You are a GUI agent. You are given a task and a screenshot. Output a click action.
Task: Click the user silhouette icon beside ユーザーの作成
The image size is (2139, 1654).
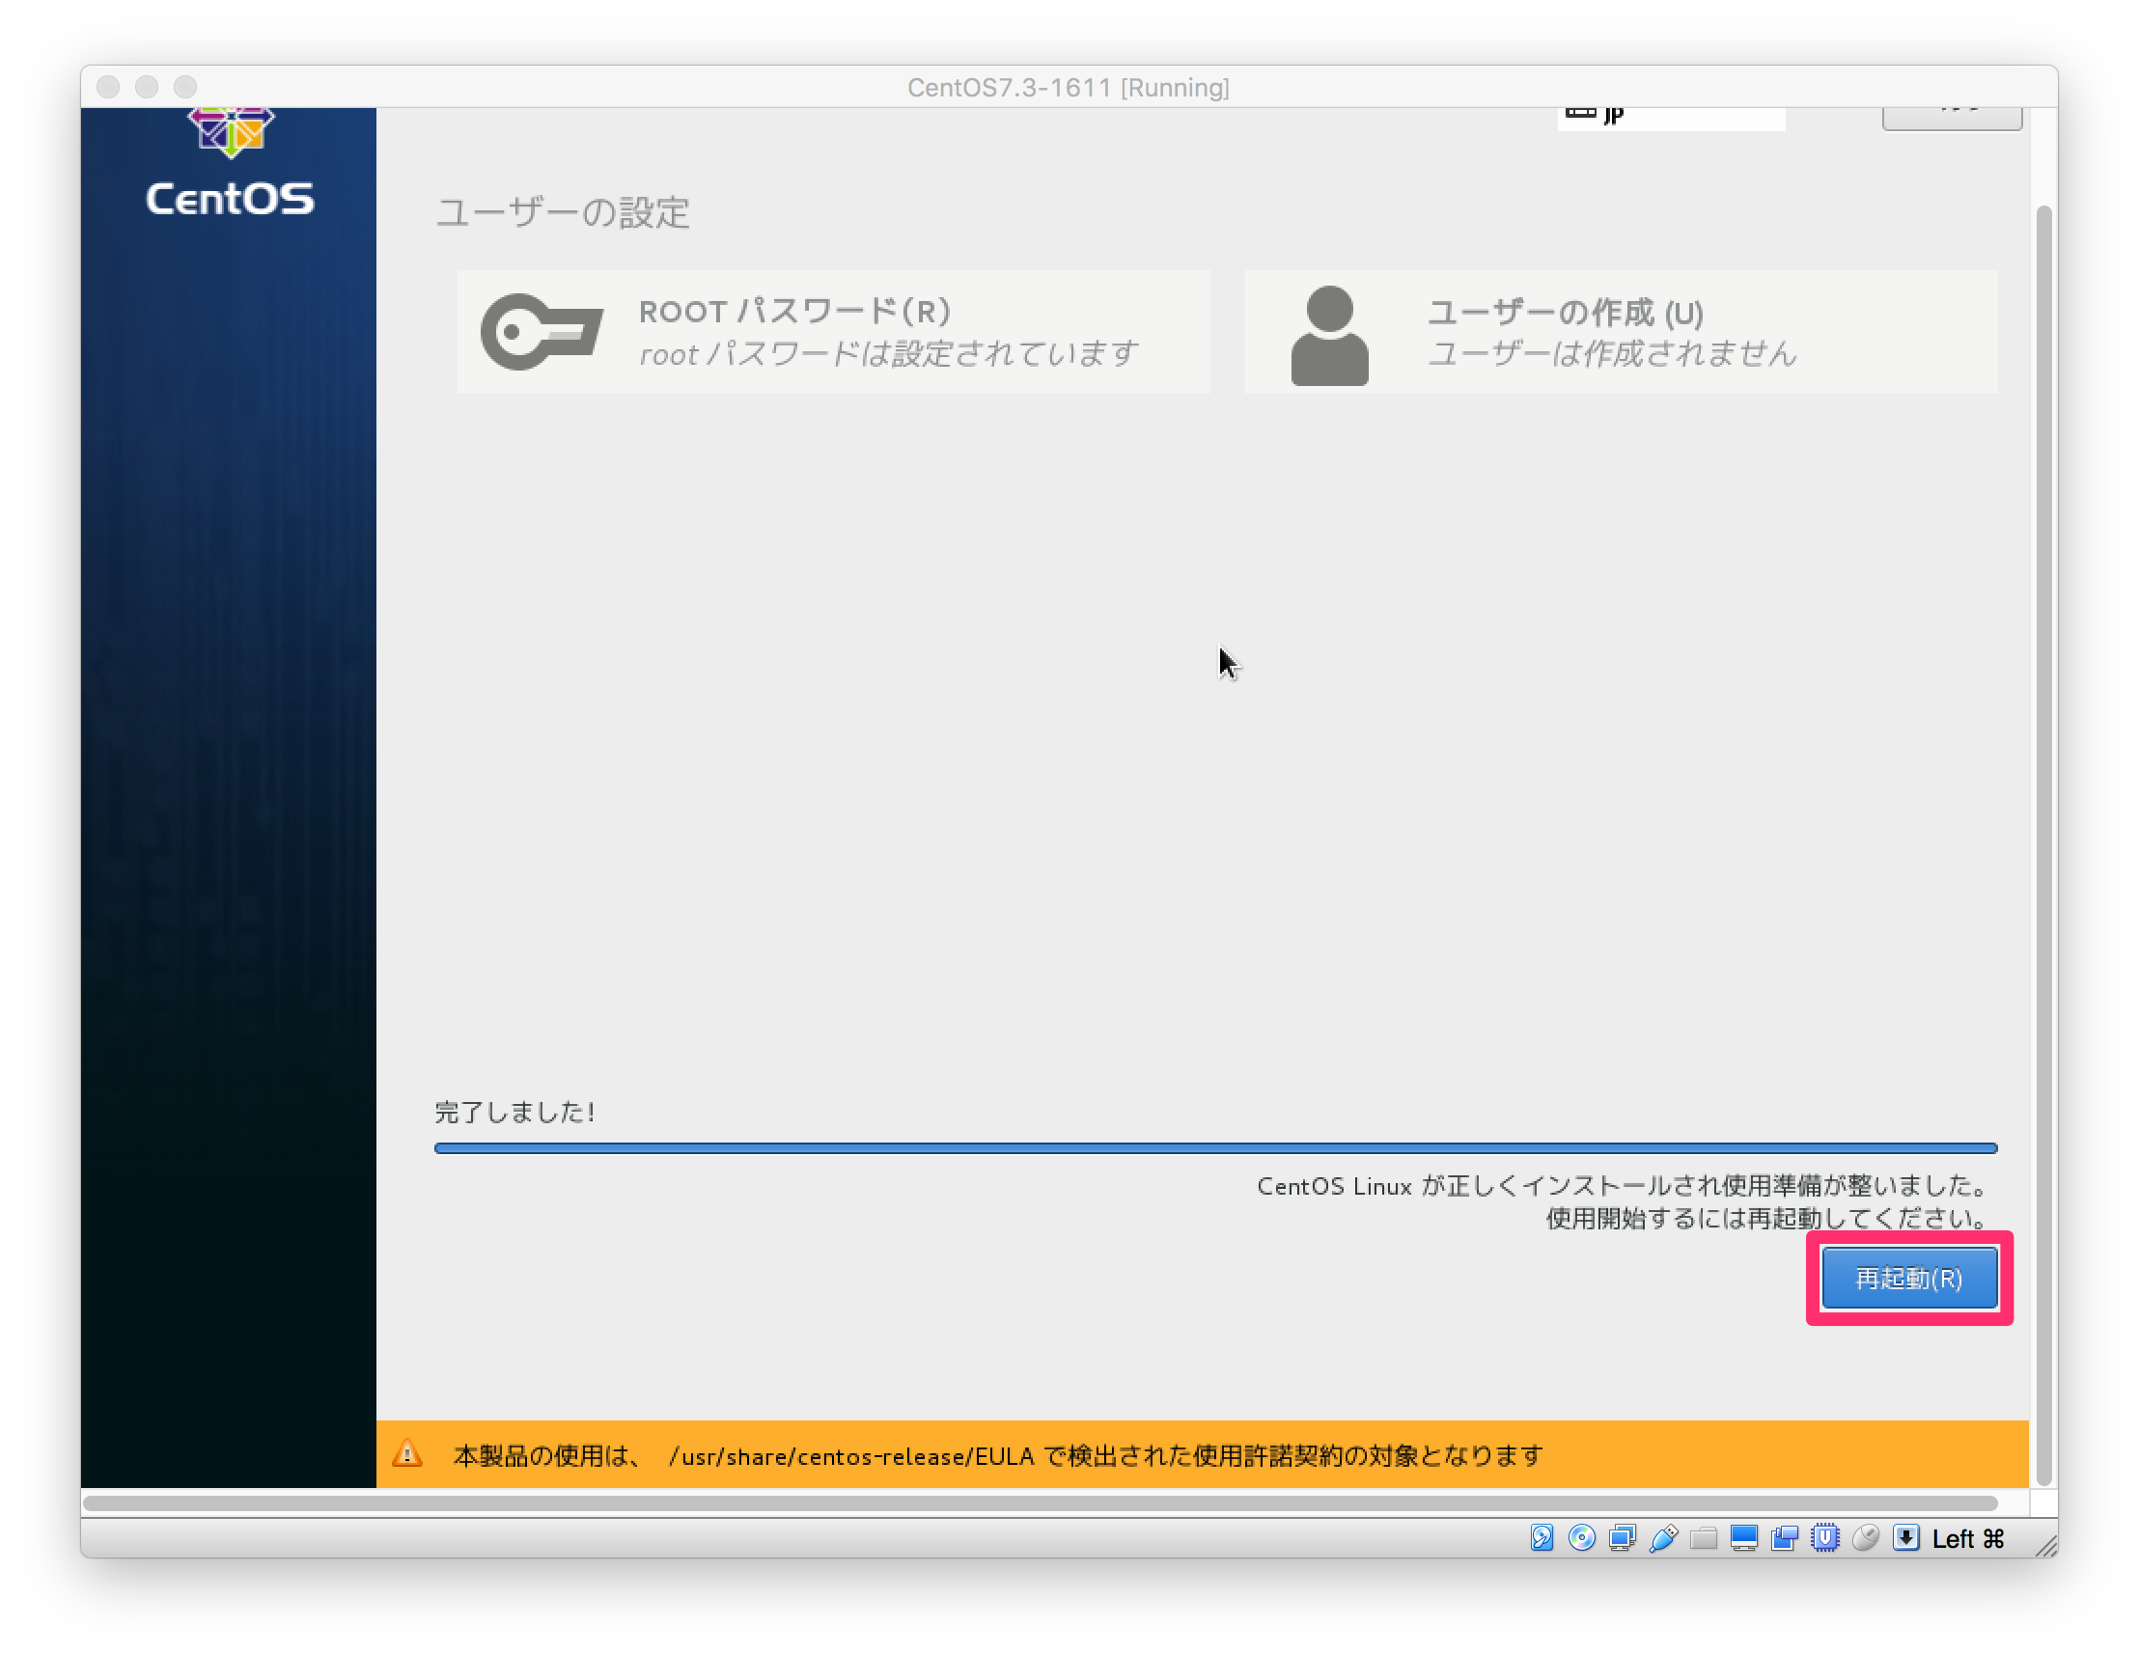coord(1330,331)
